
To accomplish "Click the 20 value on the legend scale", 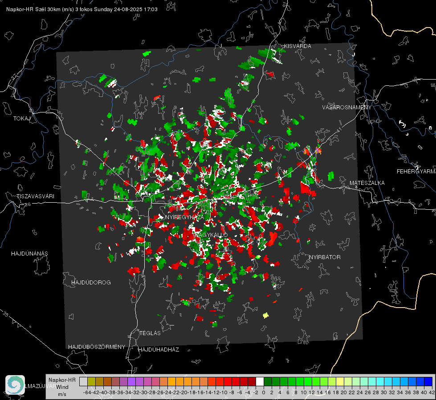I will click(344, 392).
